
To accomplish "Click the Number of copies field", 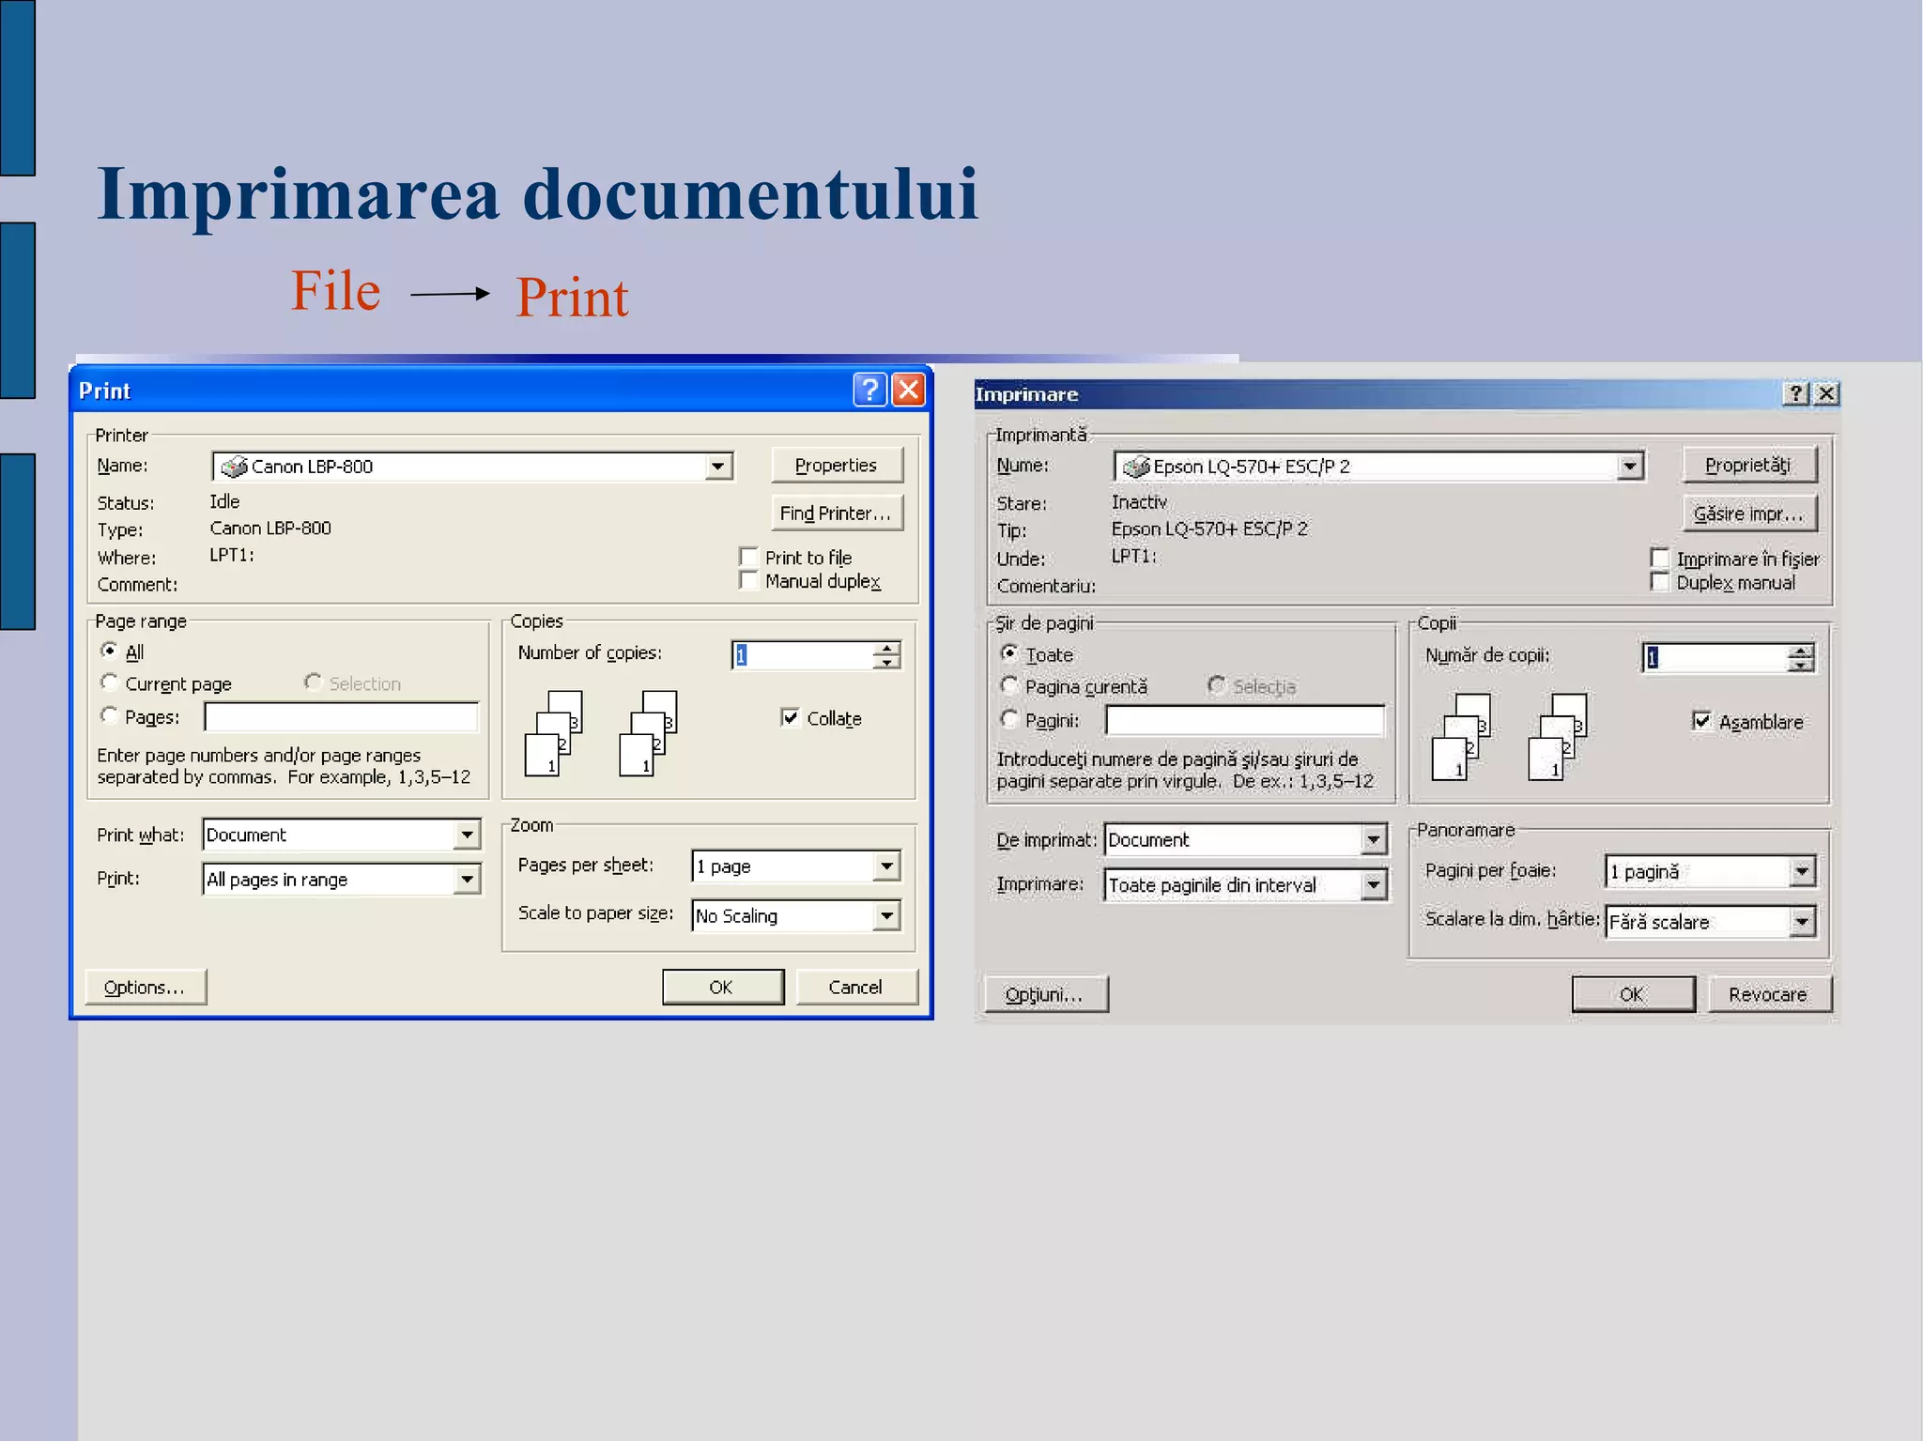I will [x=803, y=655].
